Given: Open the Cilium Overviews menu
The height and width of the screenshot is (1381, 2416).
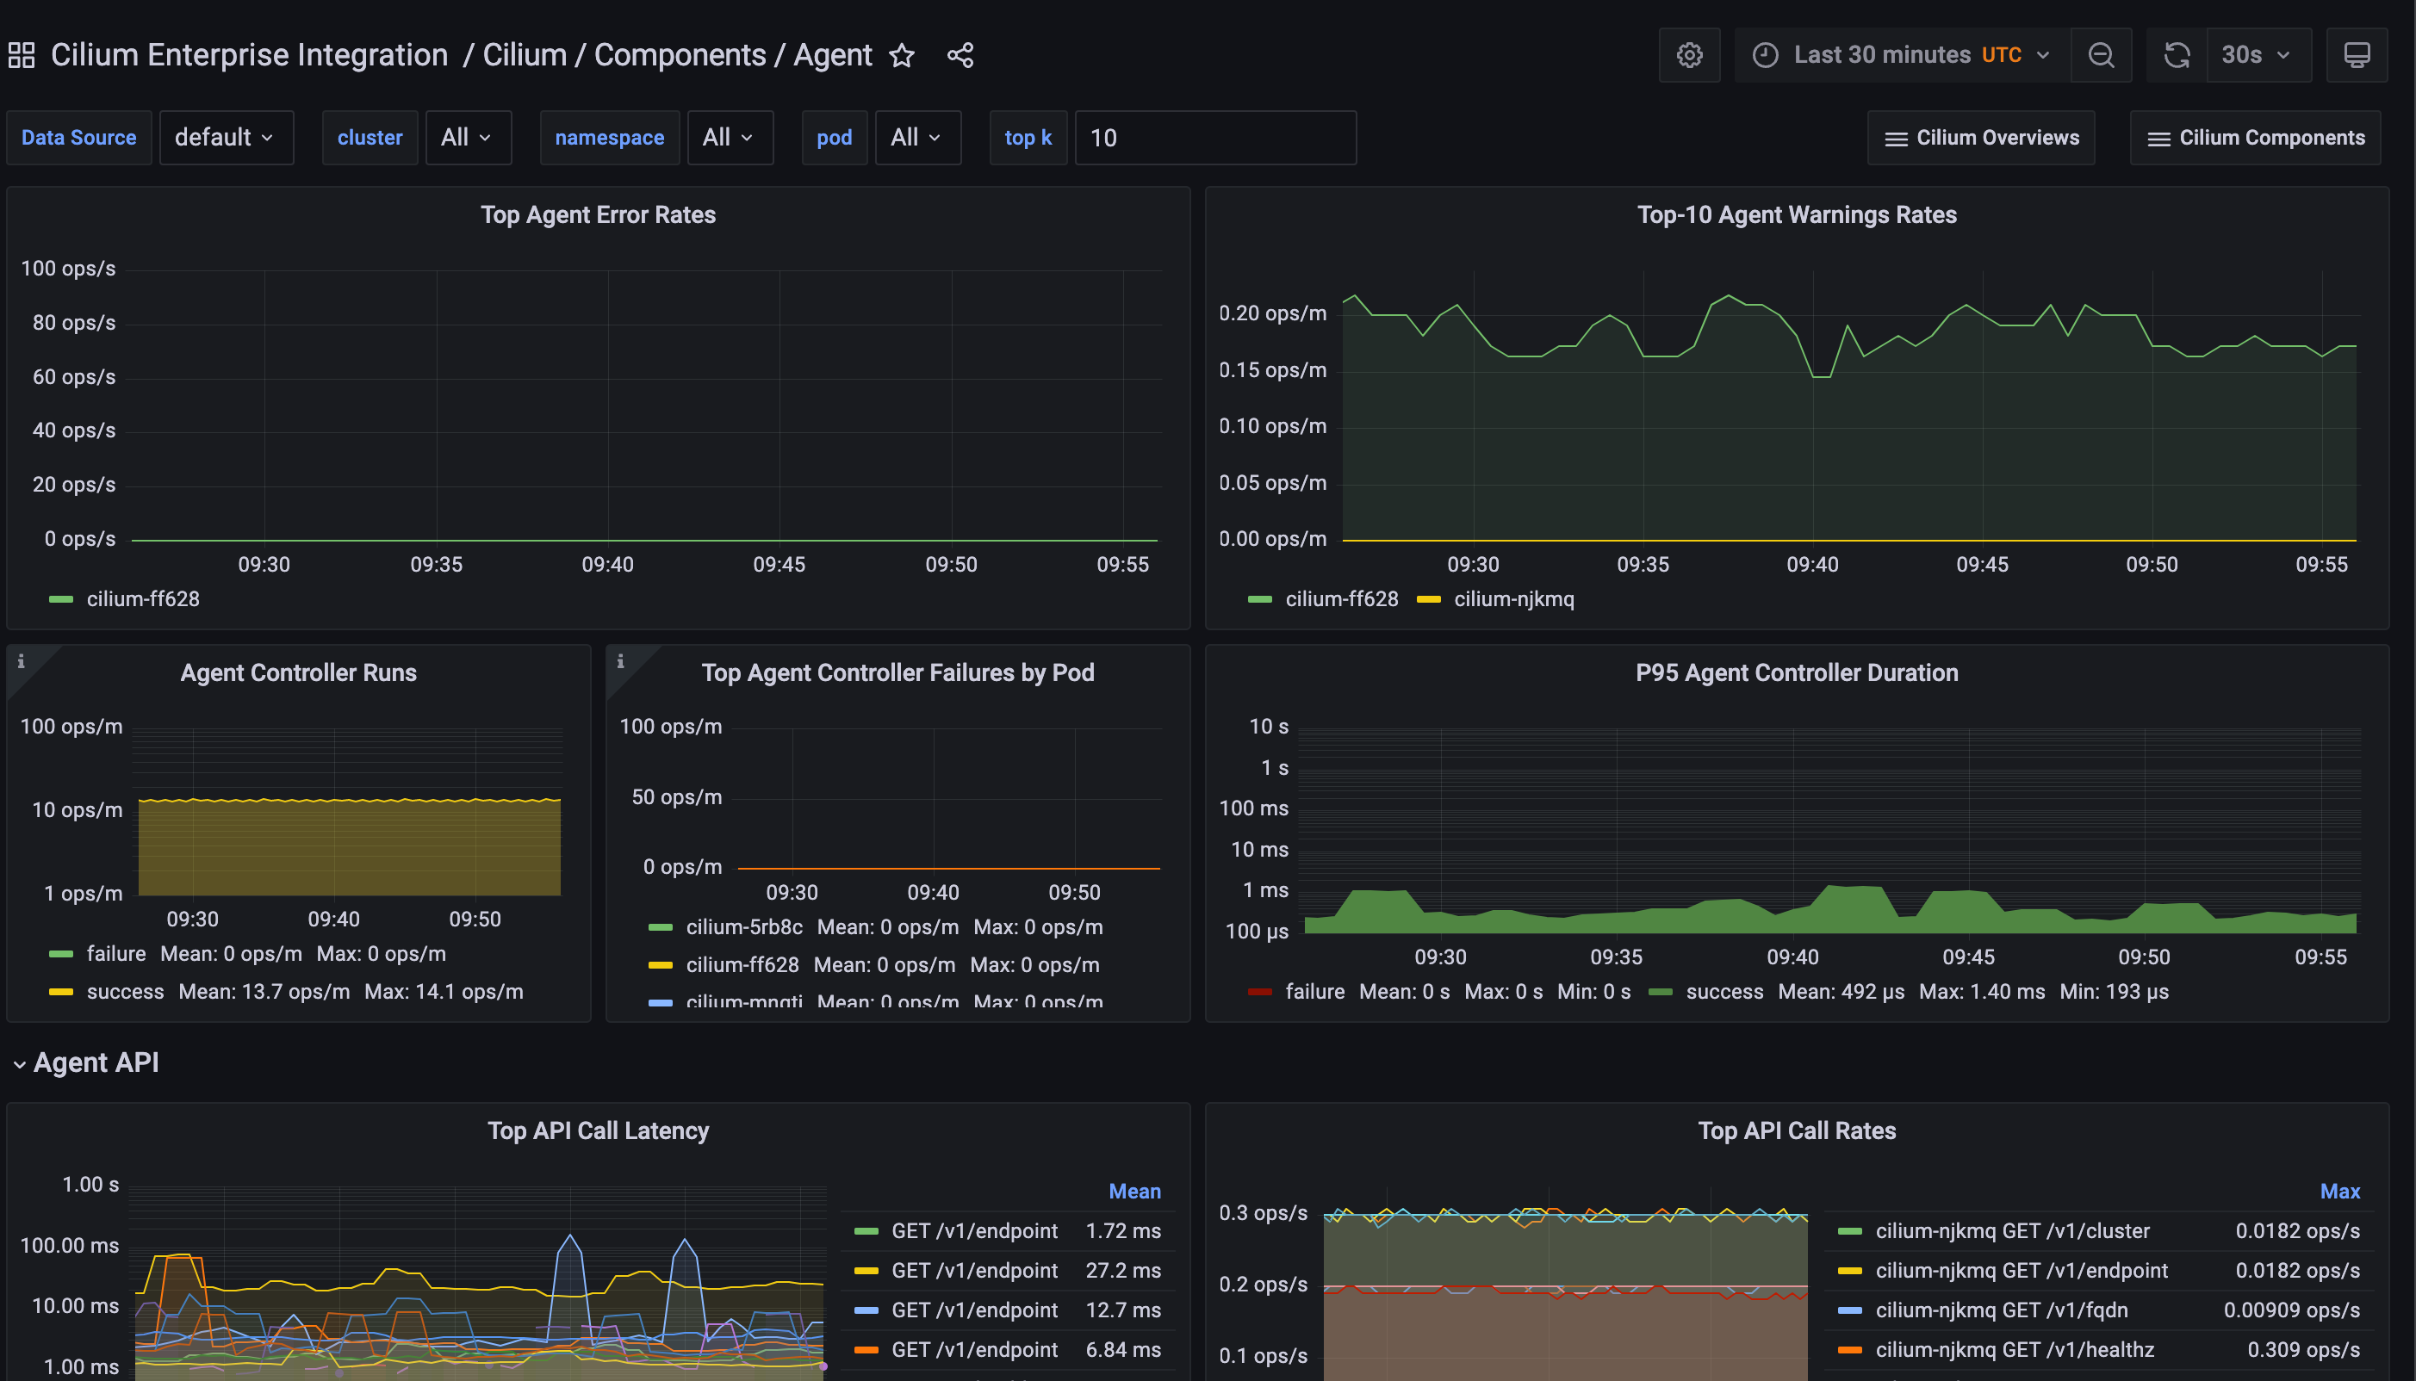Looking at the screenshot, I should 1981,138.
